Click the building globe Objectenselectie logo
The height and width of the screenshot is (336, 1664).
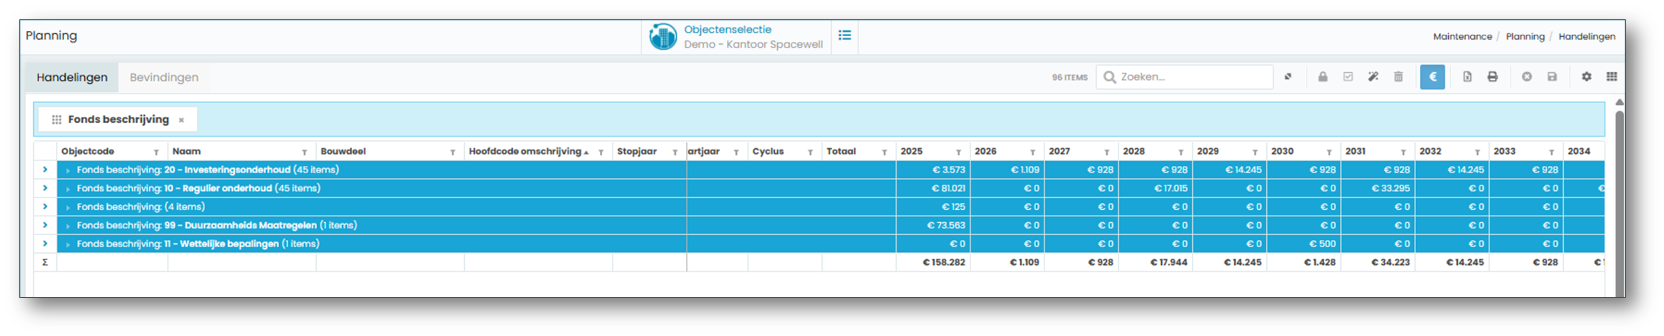[663, 37]
